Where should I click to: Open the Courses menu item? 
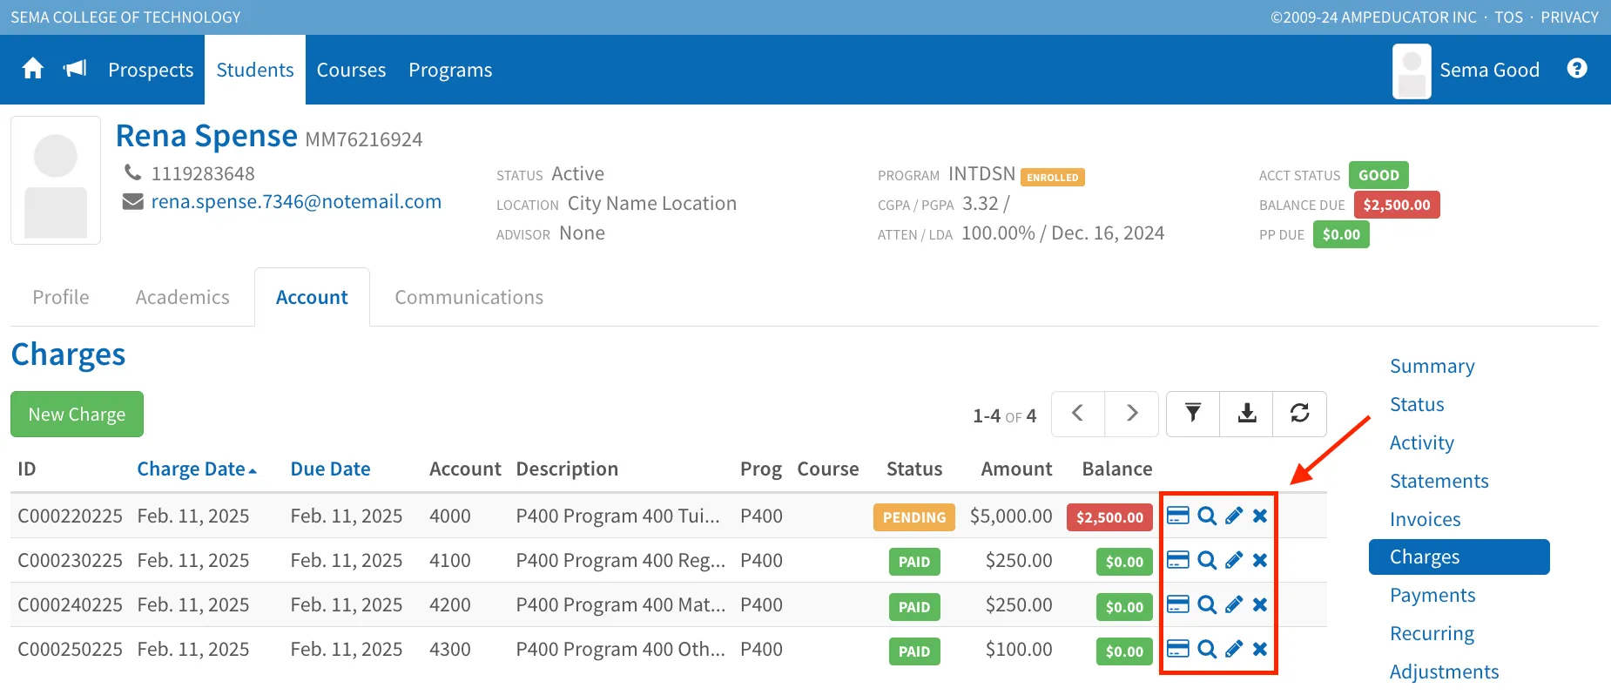(x=351, y=70)
